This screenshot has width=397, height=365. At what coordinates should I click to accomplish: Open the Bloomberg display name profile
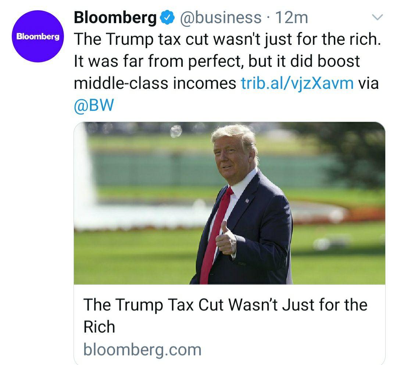pyautogui.click(x=115, y=17)
